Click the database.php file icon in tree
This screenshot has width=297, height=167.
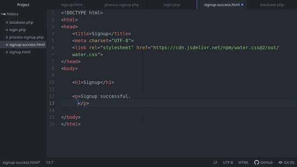(x=7, y=22)
